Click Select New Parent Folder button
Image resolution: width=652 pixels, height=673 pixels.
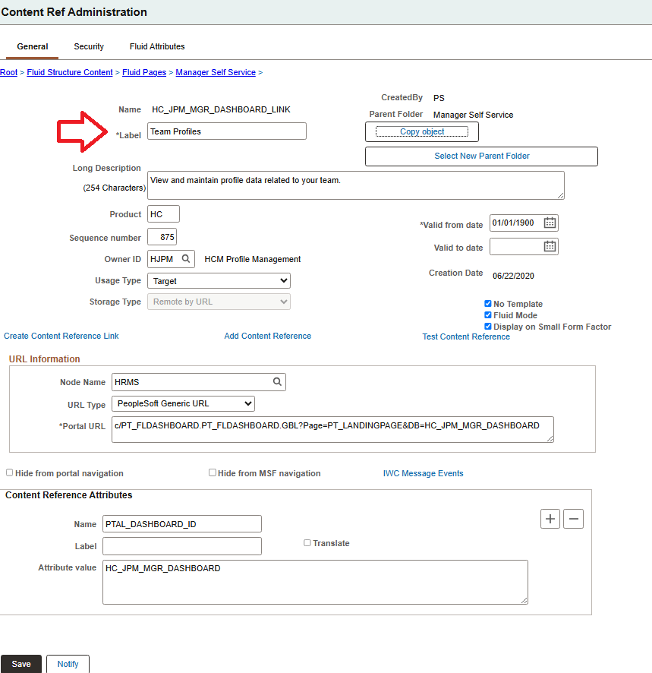tap(481, 156)
